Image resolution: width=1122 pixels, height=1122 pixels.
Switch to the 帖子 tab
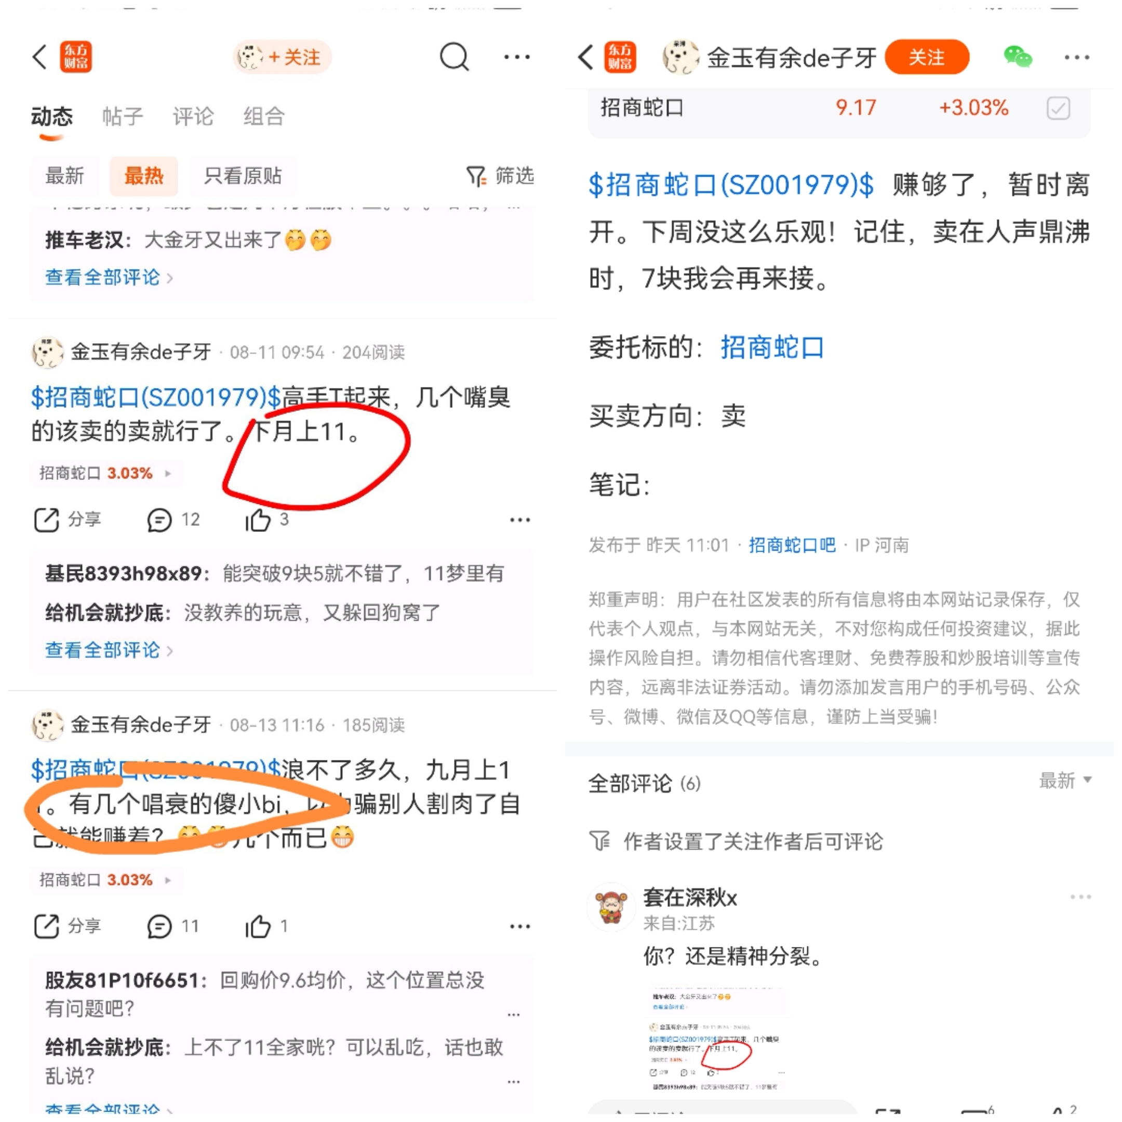point(123,117)
